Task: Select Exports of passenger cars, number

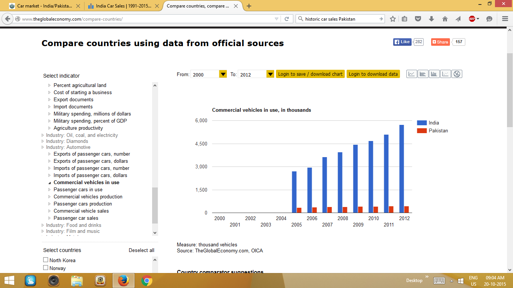Action: [92, 154]
